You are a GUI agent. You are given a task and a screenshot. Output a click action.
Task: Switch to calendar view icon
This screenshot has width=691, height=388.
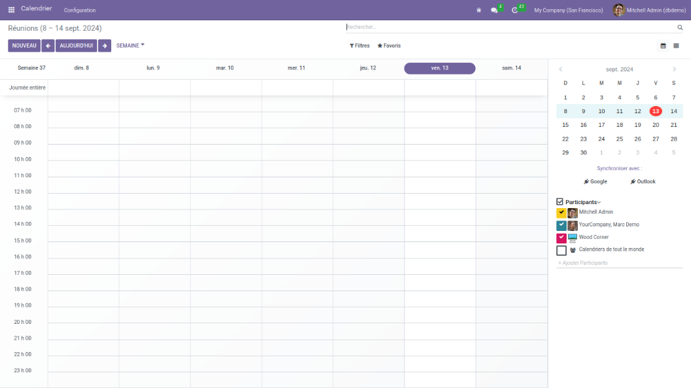pyautogui.click(x=663, y=46)
